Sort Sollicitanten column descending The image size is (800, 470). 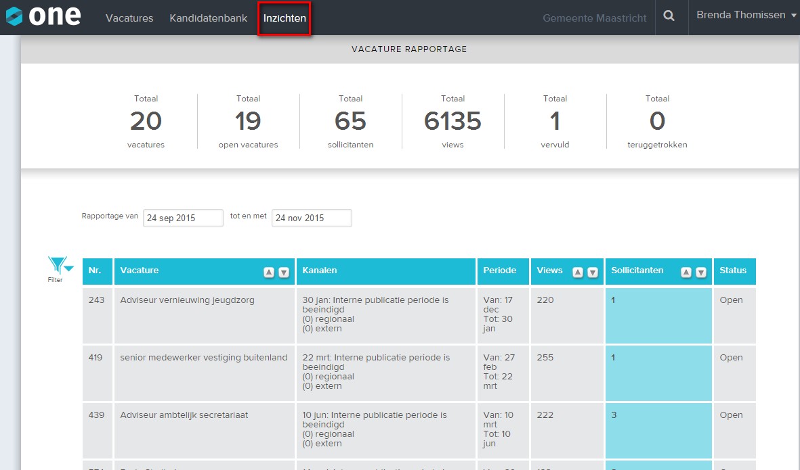(x=701, y=272)
